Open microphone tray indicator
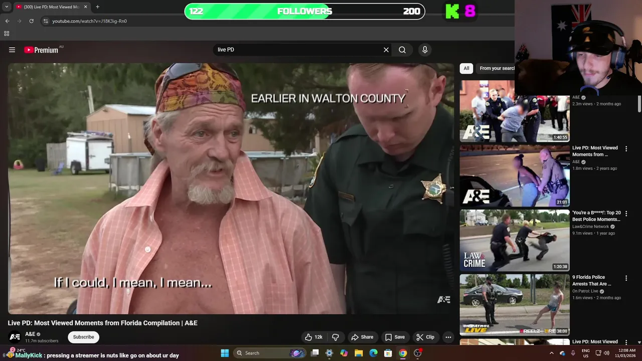The width and height of the screenshot is (642, 361). click(x=573, y=353)
